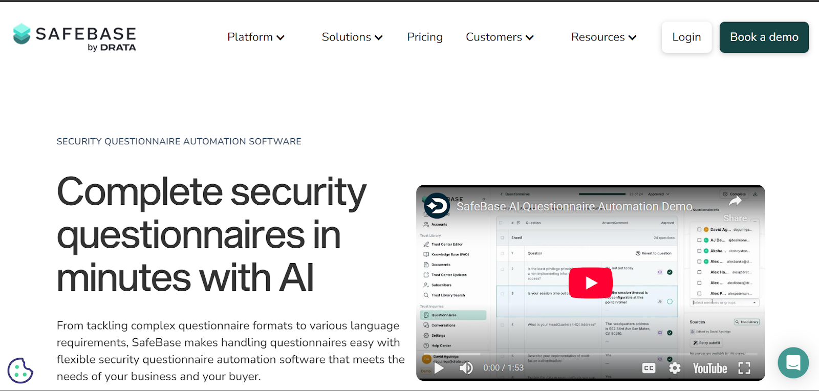Tick the Sheet1 row checkbox in the video
The width and height of the screenshot is (819, 391).
click(501, 238)
